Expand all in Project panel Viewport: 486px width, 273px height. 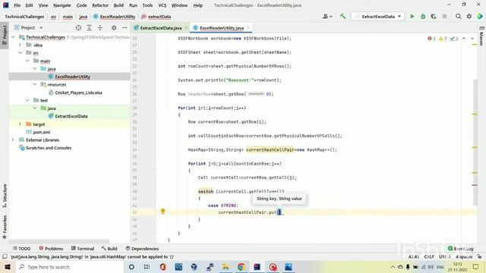[90, 28]
